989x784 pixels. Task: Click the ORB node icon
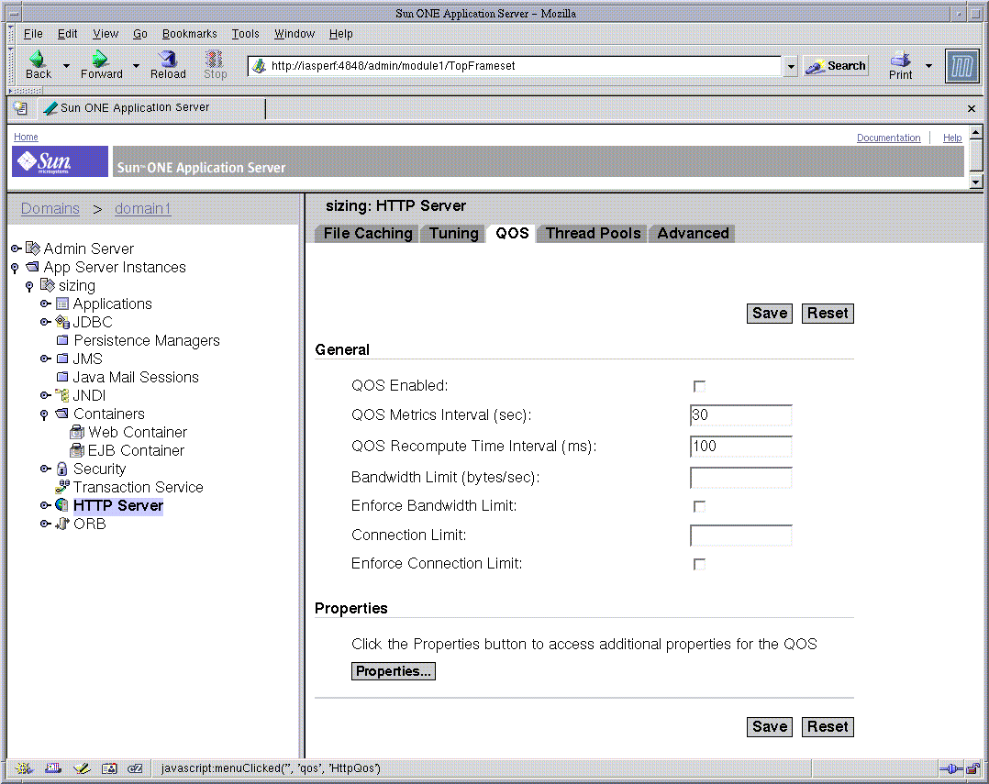(61, 524)
